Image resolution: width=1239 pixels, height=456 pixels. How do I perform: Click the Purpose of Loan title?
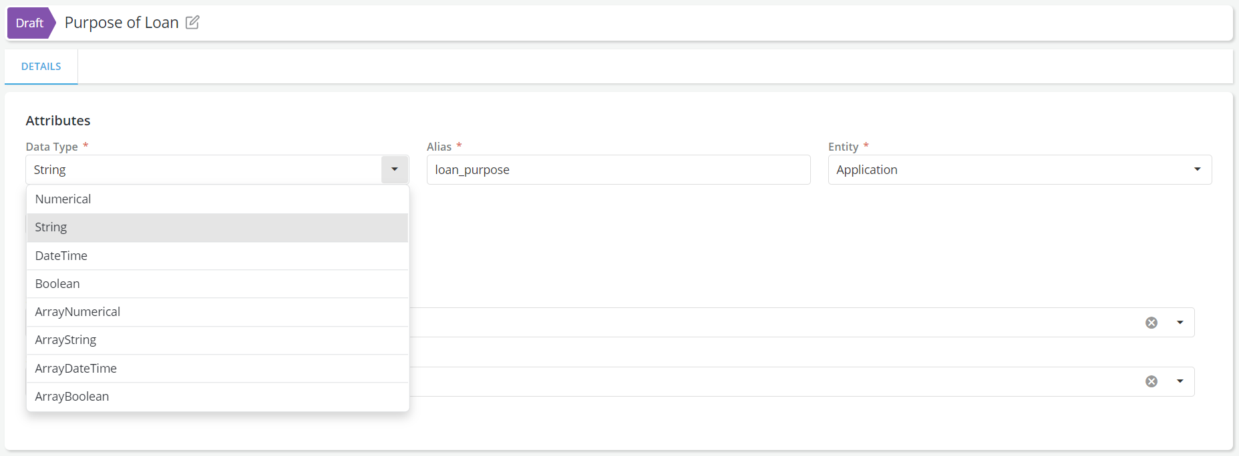122,23
